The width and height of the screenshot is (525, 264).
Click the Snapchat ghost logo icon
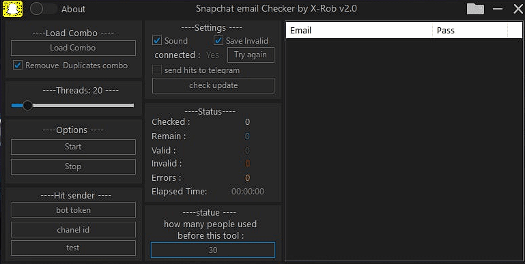pyautogui.click(x=13, y=9)
